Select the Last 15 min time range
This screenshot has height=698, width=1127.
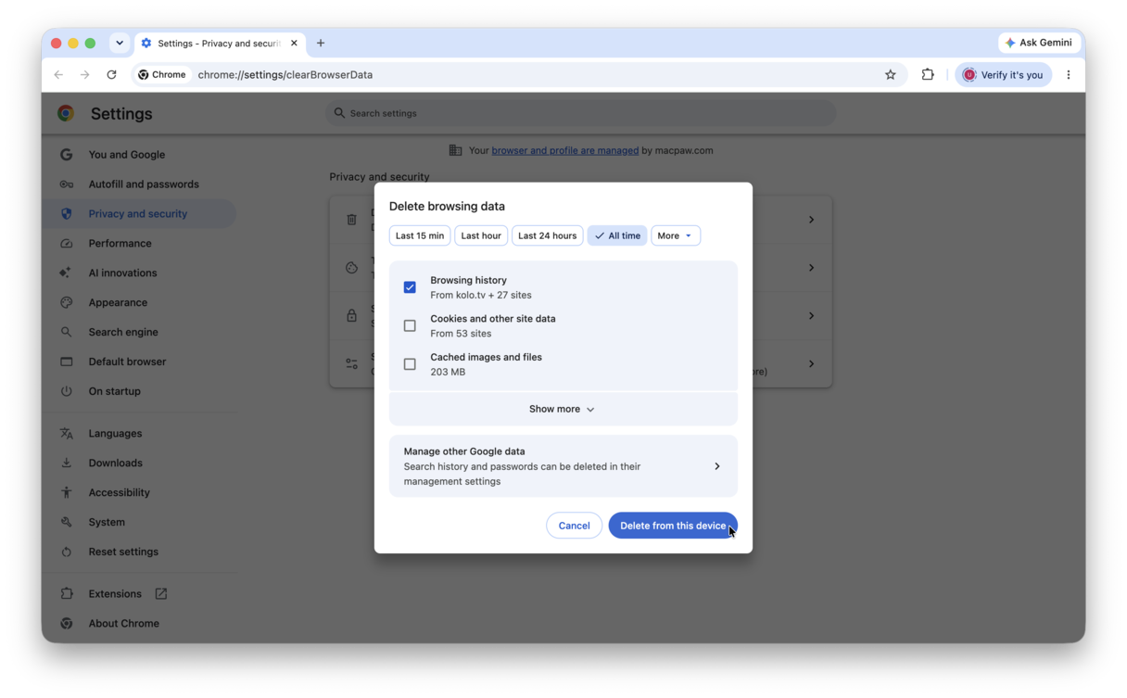[420, 235]
